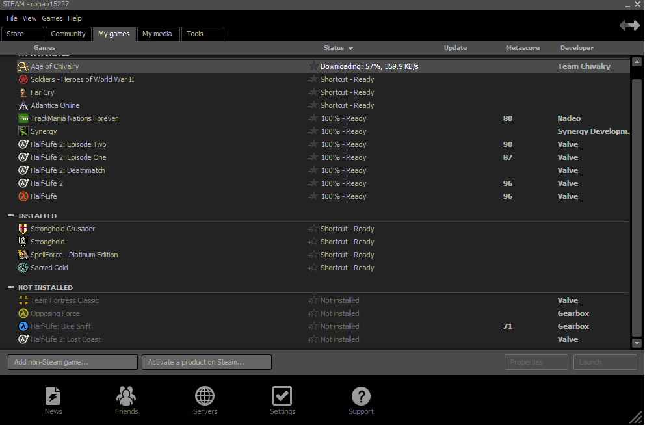Click the Add non-Steam game button
645x427 pixels.
(x=73, y=362)
